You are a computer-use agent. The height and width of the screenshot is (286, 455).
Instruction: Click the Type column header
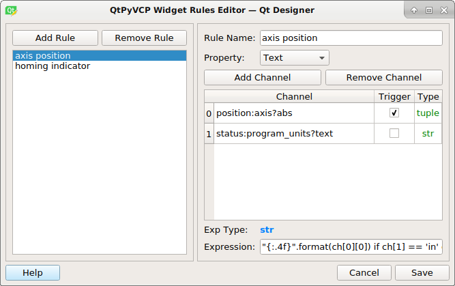(428, 96)
